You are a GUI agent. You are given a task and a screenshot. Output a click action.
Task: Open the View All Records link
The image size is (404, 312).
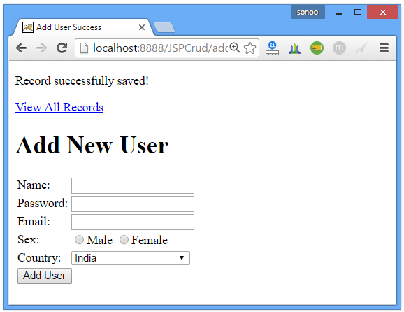59,107
